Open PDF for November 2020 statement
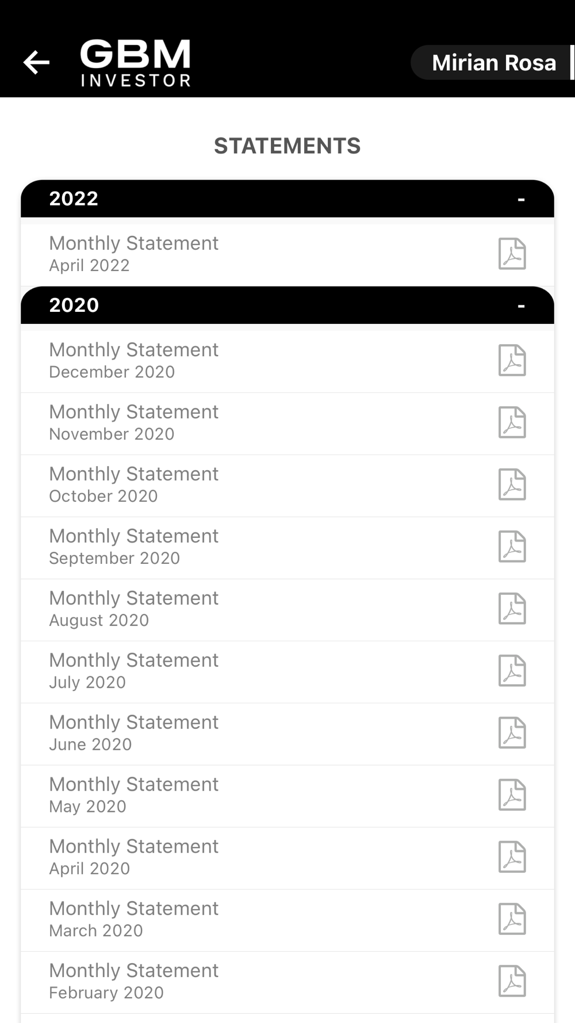The width and height of the screenshot is (575, 1023). pos(512,422)
